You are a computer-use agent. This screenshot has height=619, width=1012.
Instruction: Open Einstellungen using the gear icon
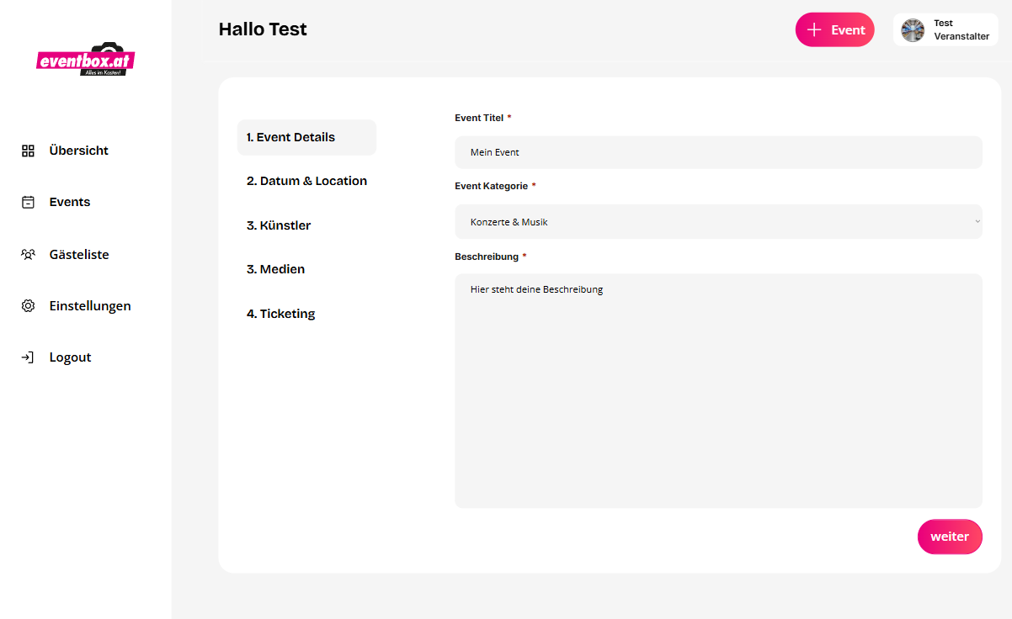pos(28,305)
